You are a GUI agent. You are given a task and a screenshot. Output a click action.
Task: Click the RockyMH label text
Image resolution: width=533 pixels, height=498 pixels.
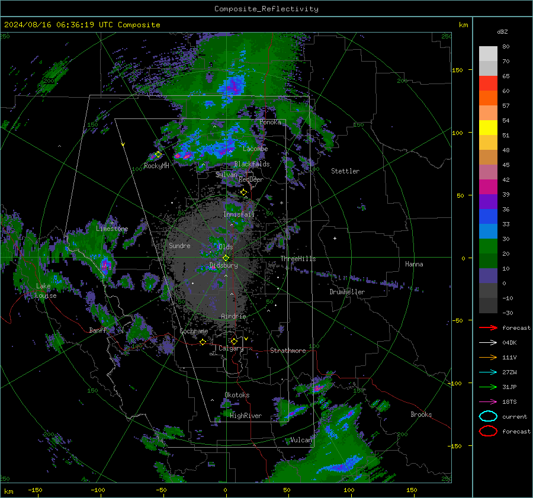[156, 166]
